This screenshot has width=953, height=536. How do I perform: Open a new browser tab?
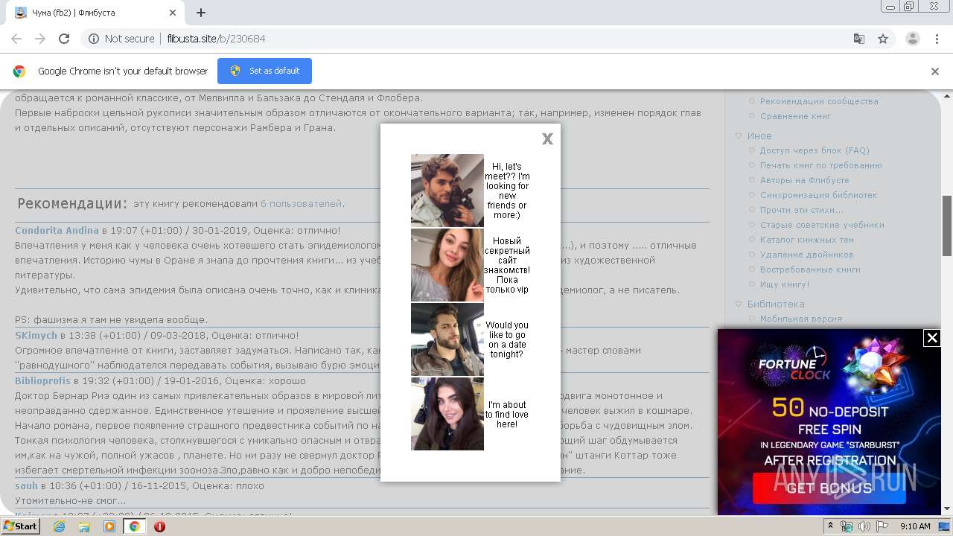pos(201,13)
